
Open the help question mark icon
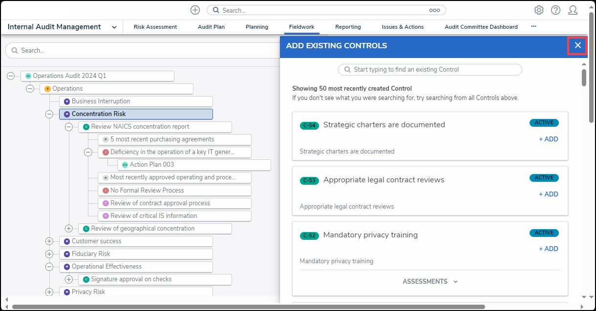(555, 10)
